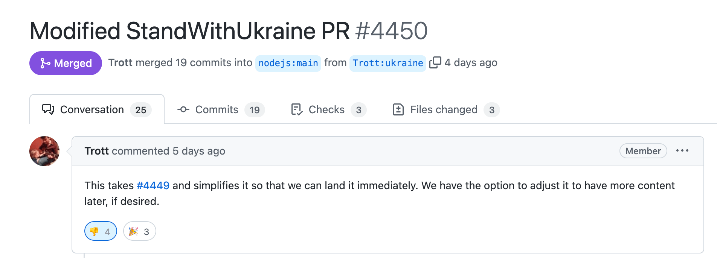Select the Conversation tab

click(97, 109)
